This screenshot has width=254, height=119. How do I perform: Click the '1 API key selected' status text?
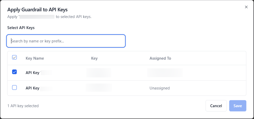pos(23,106)
